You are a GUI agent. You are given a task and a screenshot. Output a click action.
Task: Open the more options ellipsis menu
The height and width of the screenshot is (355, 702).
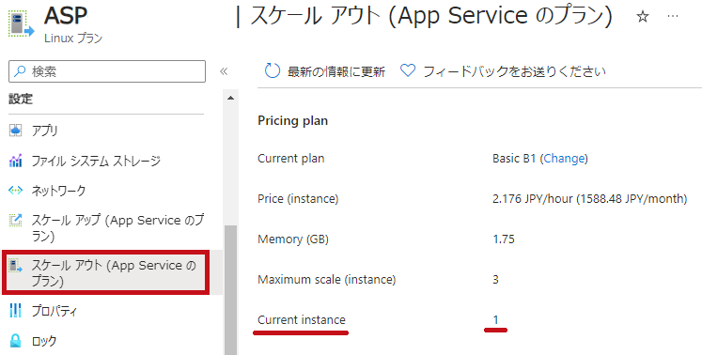(x=673, y=16)
